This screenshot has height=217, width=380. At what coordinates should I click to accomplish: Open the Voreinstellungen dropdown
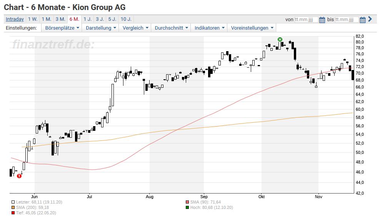pyautogui.click(x=252, y=28)
